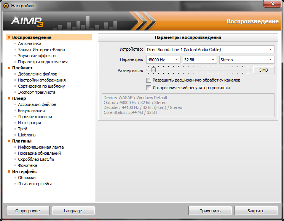Close the Настройки window with X

(272, 4)
